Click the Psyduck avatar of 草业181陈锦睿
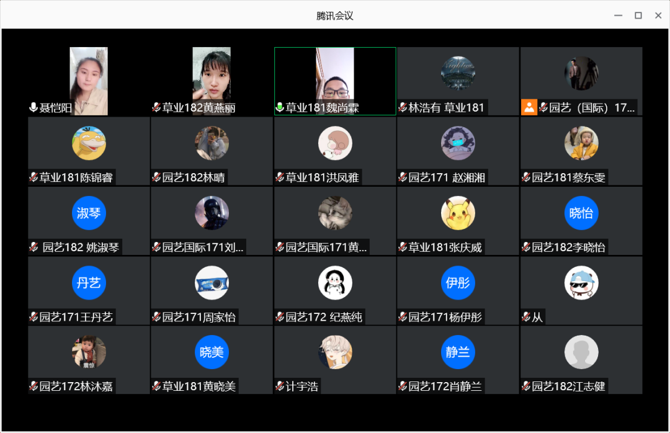 [x=89, y=143]
